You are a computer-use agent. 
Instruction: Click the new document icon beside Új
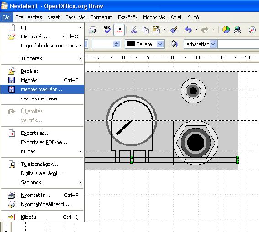click(11, 27)
